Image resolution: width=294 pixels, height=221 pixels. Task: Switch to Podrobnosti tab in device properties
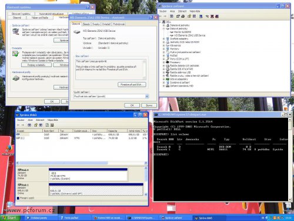pyautogui.click(x=119, y=24)
